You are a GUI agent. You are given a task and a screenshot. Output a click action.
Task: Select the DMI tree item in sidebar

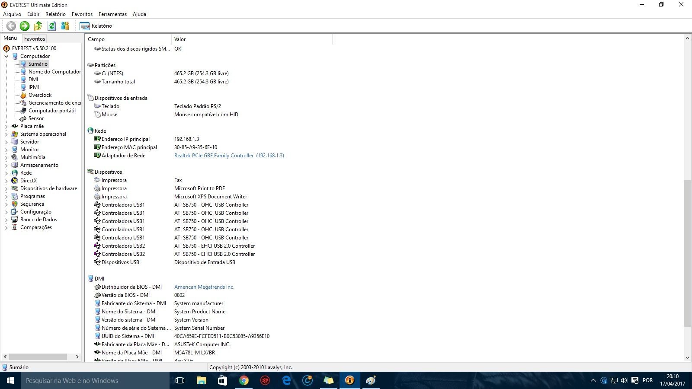(33, 80)
